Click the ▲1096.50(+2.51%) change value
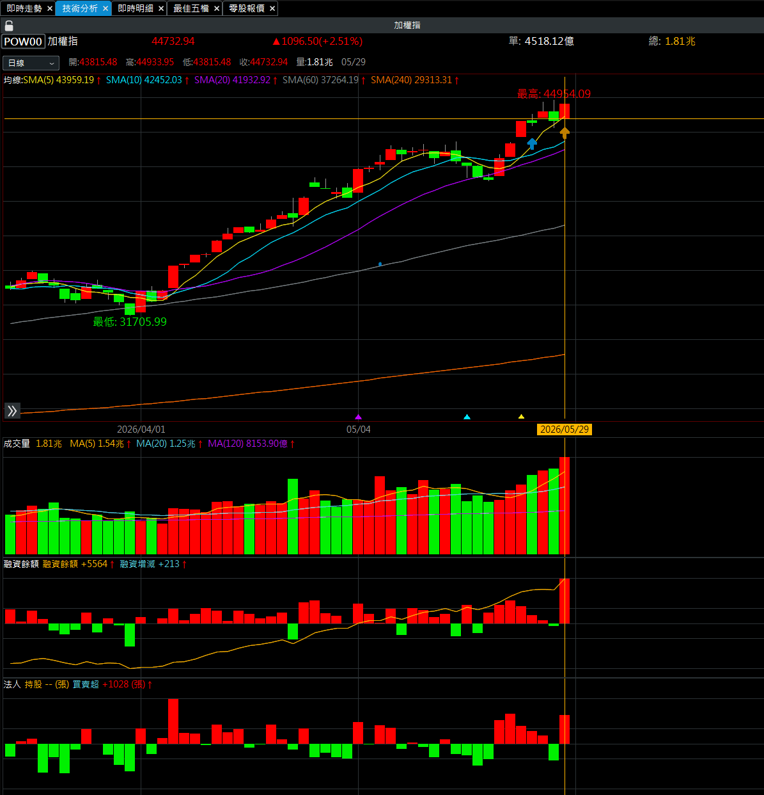Viewport: 764px width, 795px height. pos(317,41)
